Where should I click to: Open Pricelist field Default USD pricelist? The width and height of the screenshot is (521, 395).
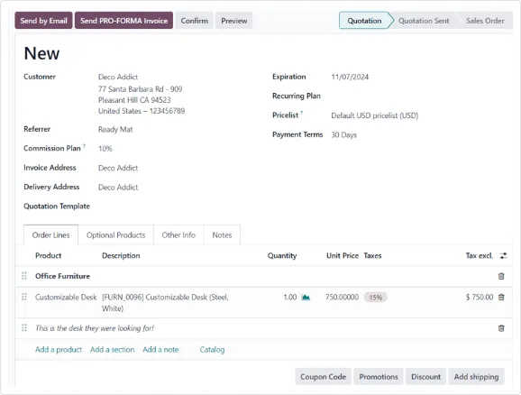coord(374,115)
